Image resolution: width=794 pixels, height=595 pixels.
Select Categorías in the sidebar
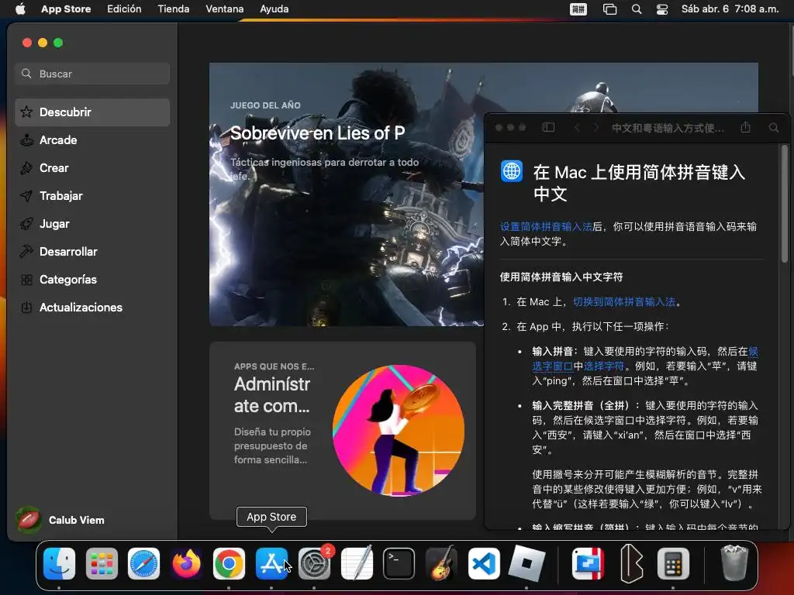(x=92, y=279)
